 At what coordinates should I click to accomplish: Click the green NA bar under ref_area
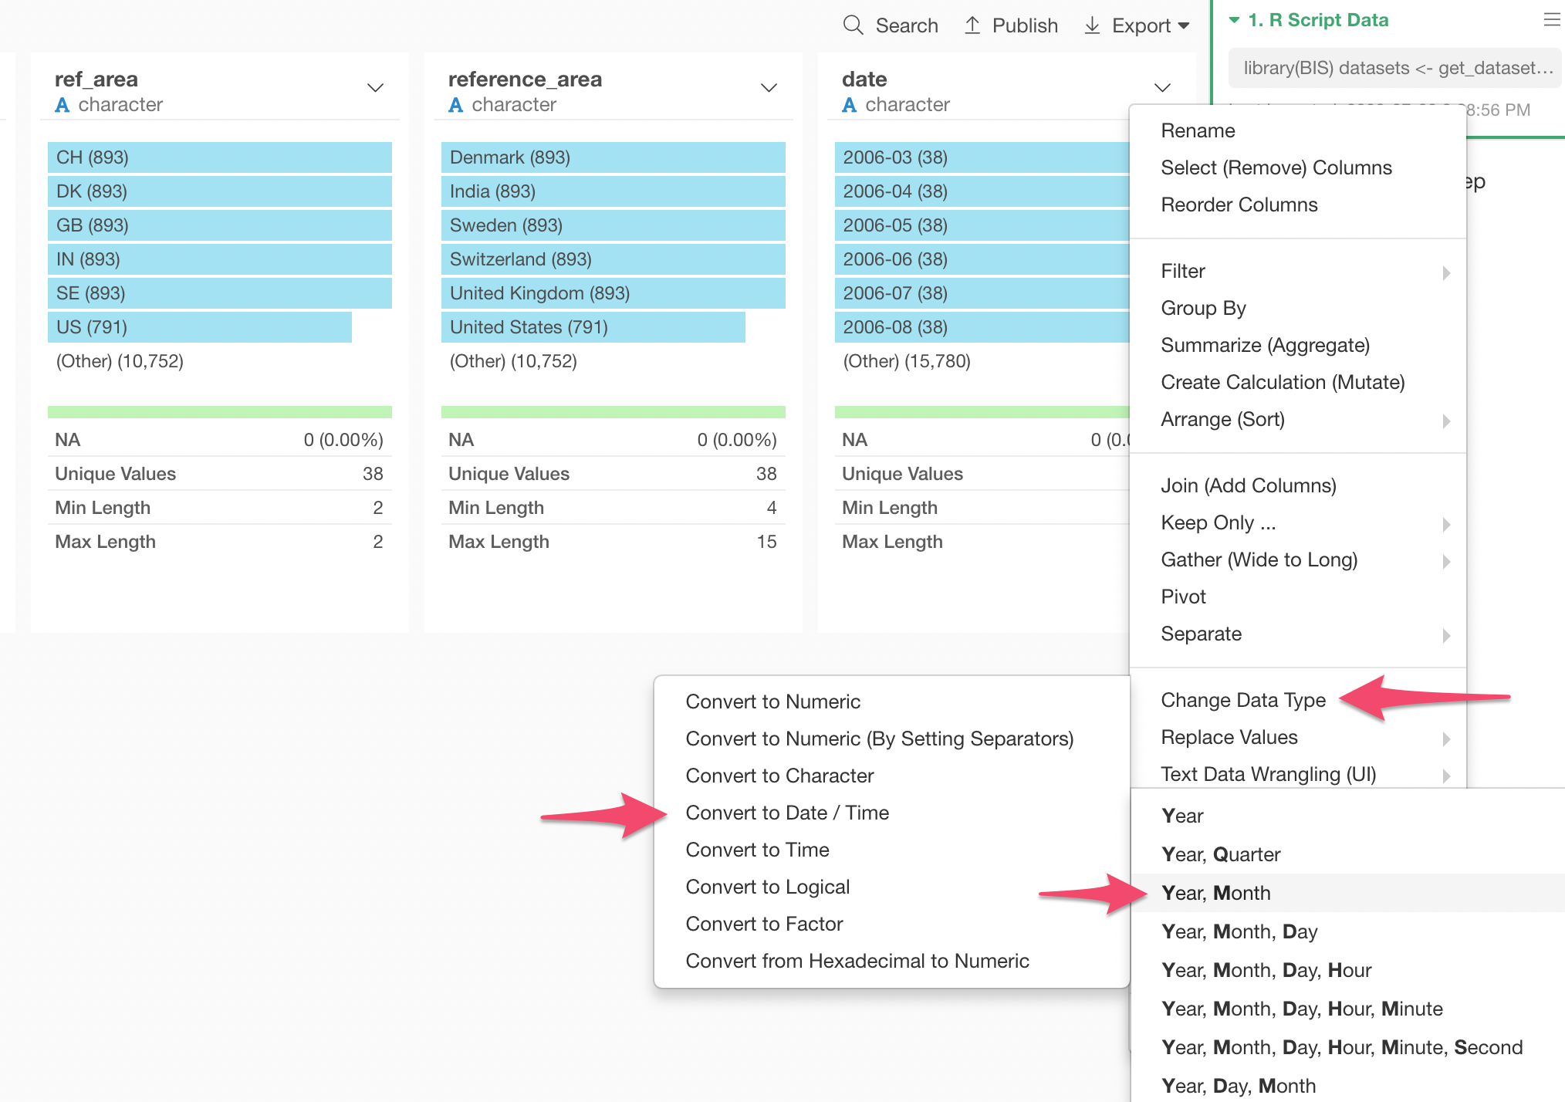pos(219,412)
